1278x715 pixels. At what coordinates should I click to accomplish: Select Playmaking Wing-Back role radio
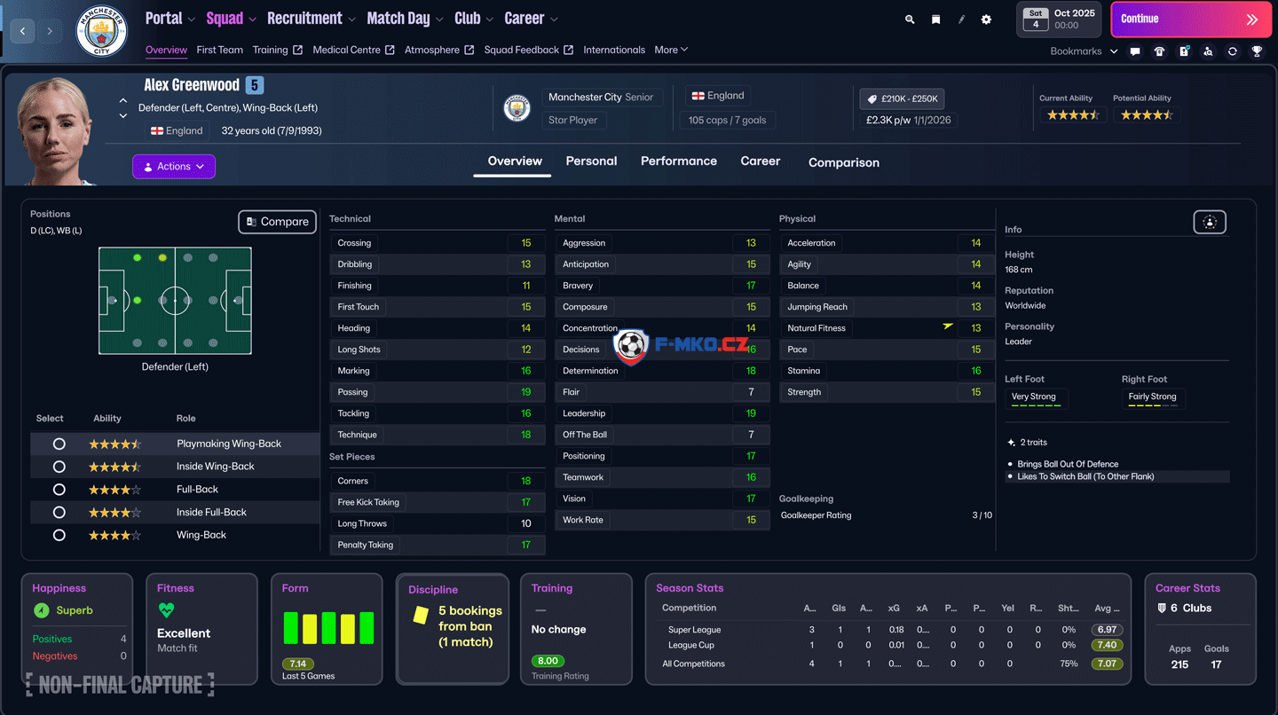pos(59,444)
